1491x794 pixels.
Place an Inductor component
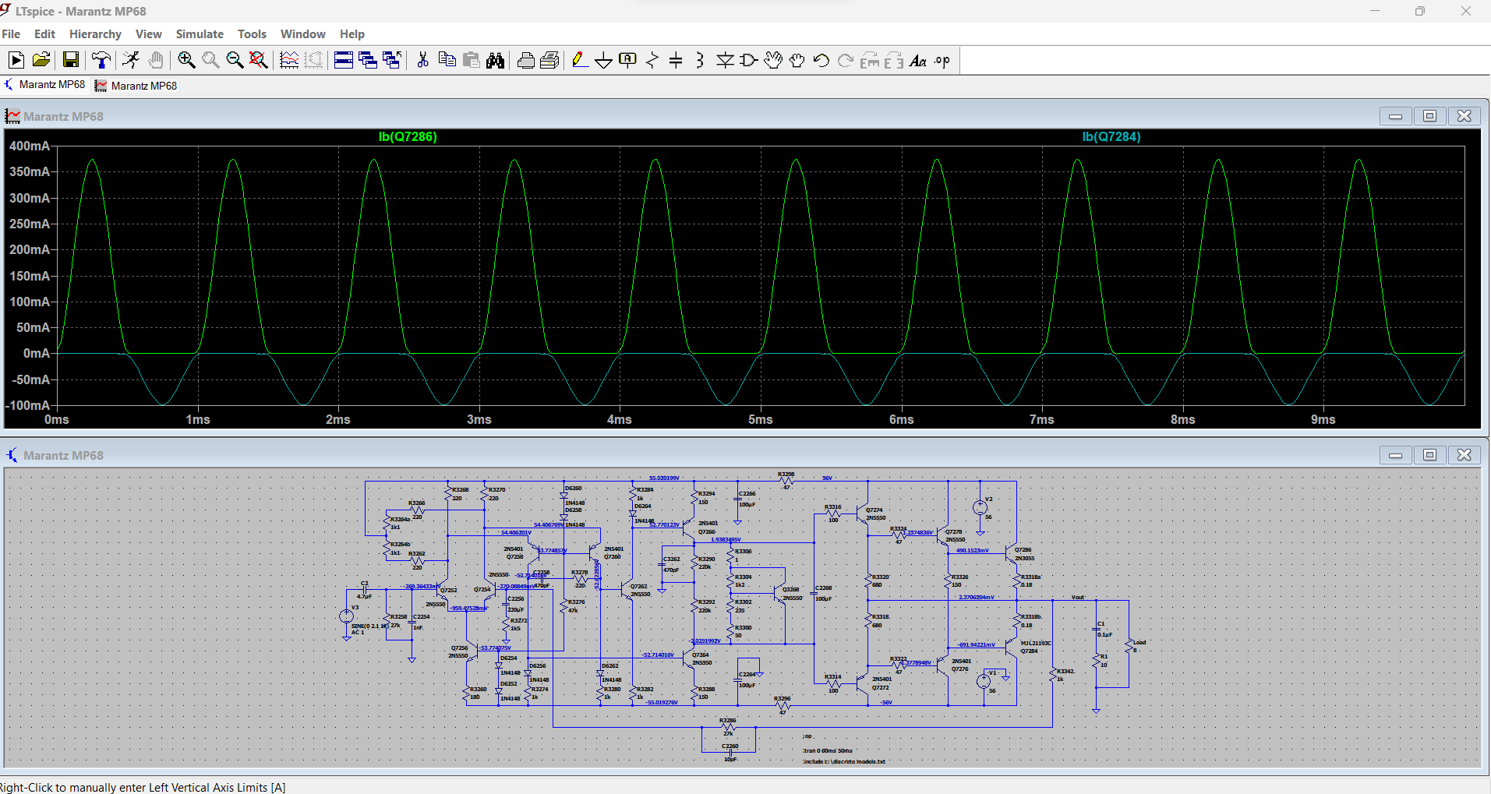pyautogui.click(x=700, y=61)
